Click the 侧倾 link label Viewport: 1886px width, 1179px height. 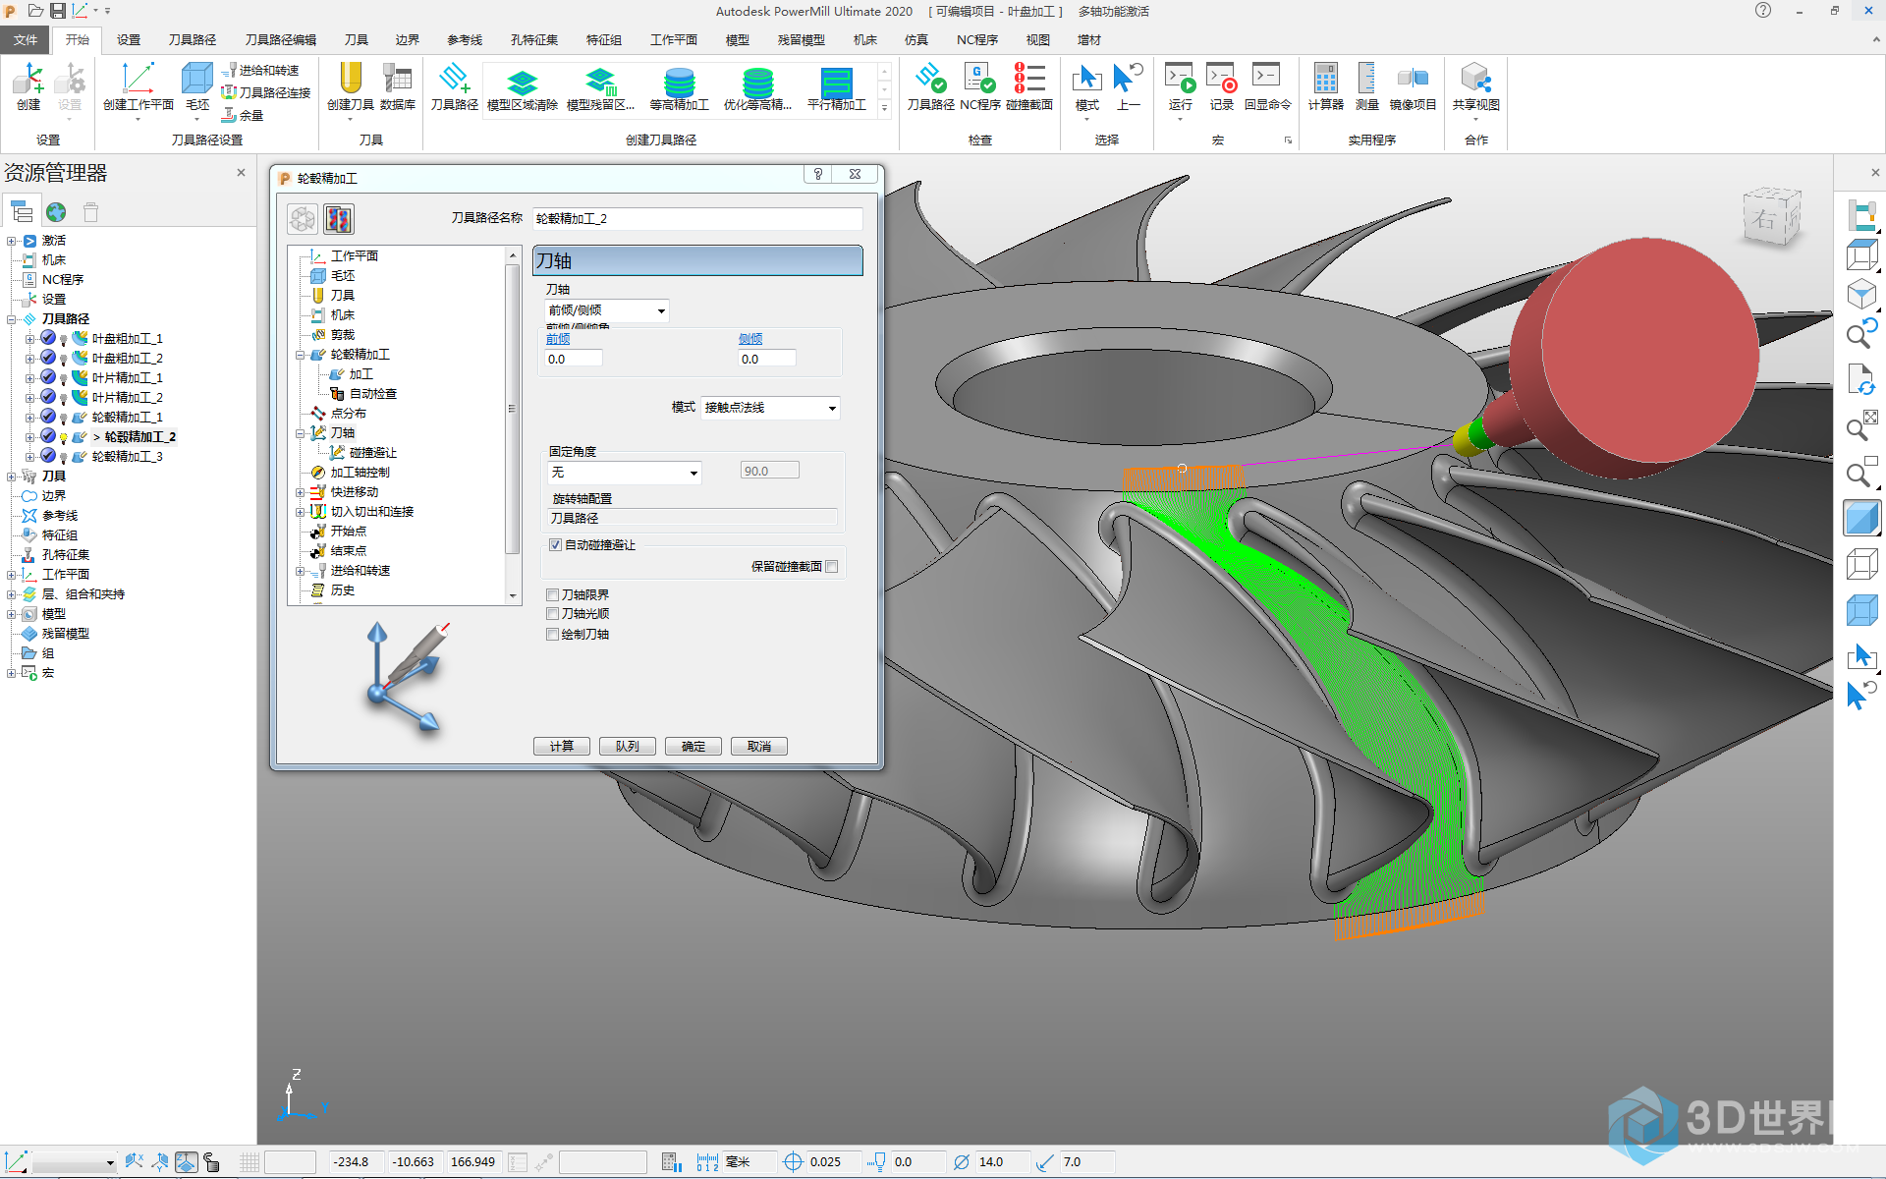pyautogui.click(x=750, y=339)
